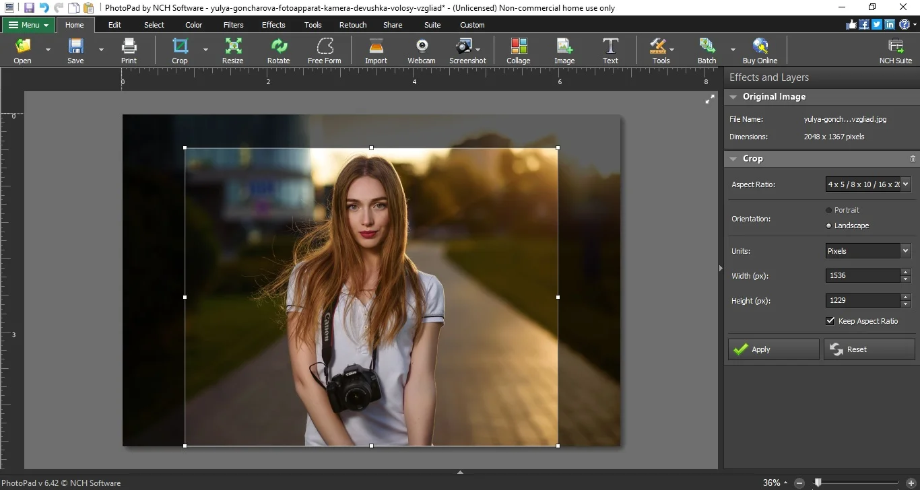Decrease height with the down stepper
920x490 pixels.
point(905,304)
